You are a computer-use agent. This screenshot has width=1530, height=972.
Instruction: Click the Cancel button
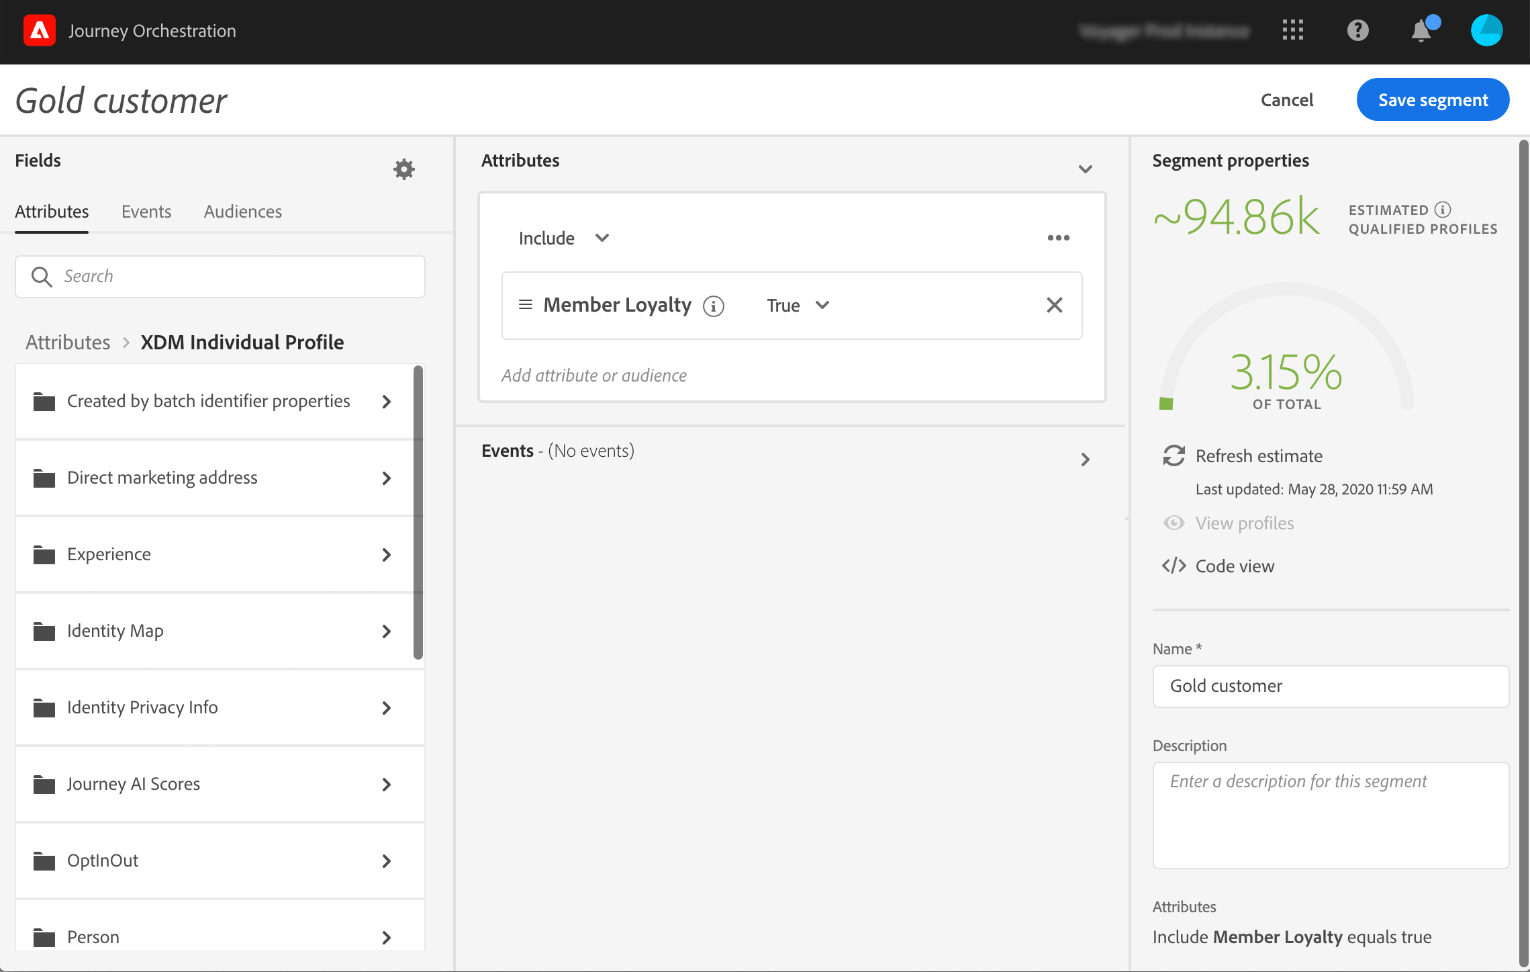(1286, 99)
